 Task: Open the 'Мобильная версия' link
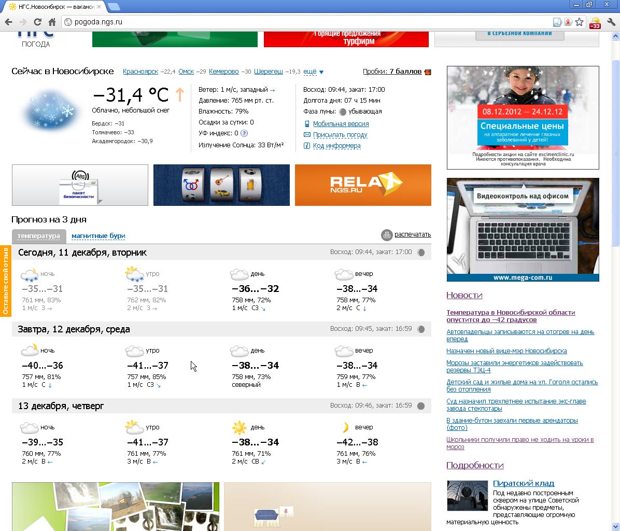341,124
